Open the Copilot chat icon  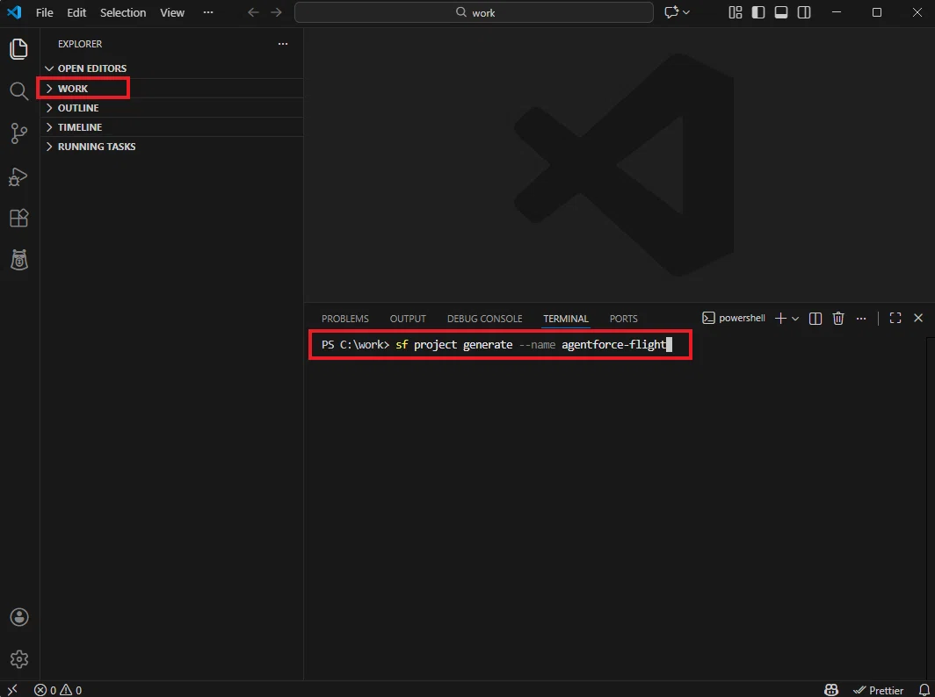(671, 12)
